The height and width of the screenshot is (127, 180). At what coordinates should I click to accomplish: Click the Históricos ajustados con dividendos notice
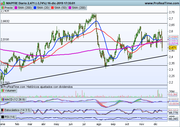click(x=49, y=87)
